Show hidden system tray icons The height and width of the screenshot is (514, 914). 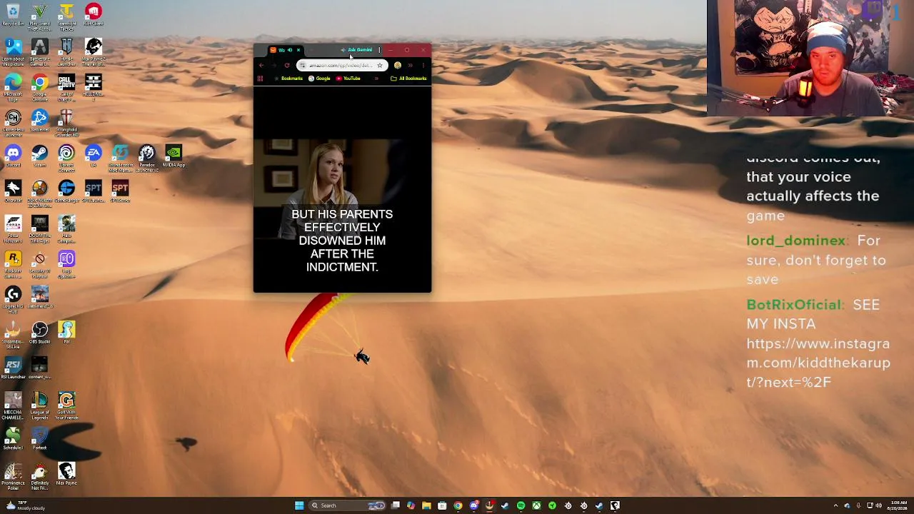835,505
